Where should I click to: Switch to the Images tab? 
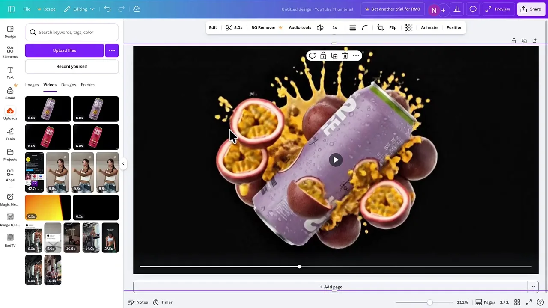coord(32,85)
